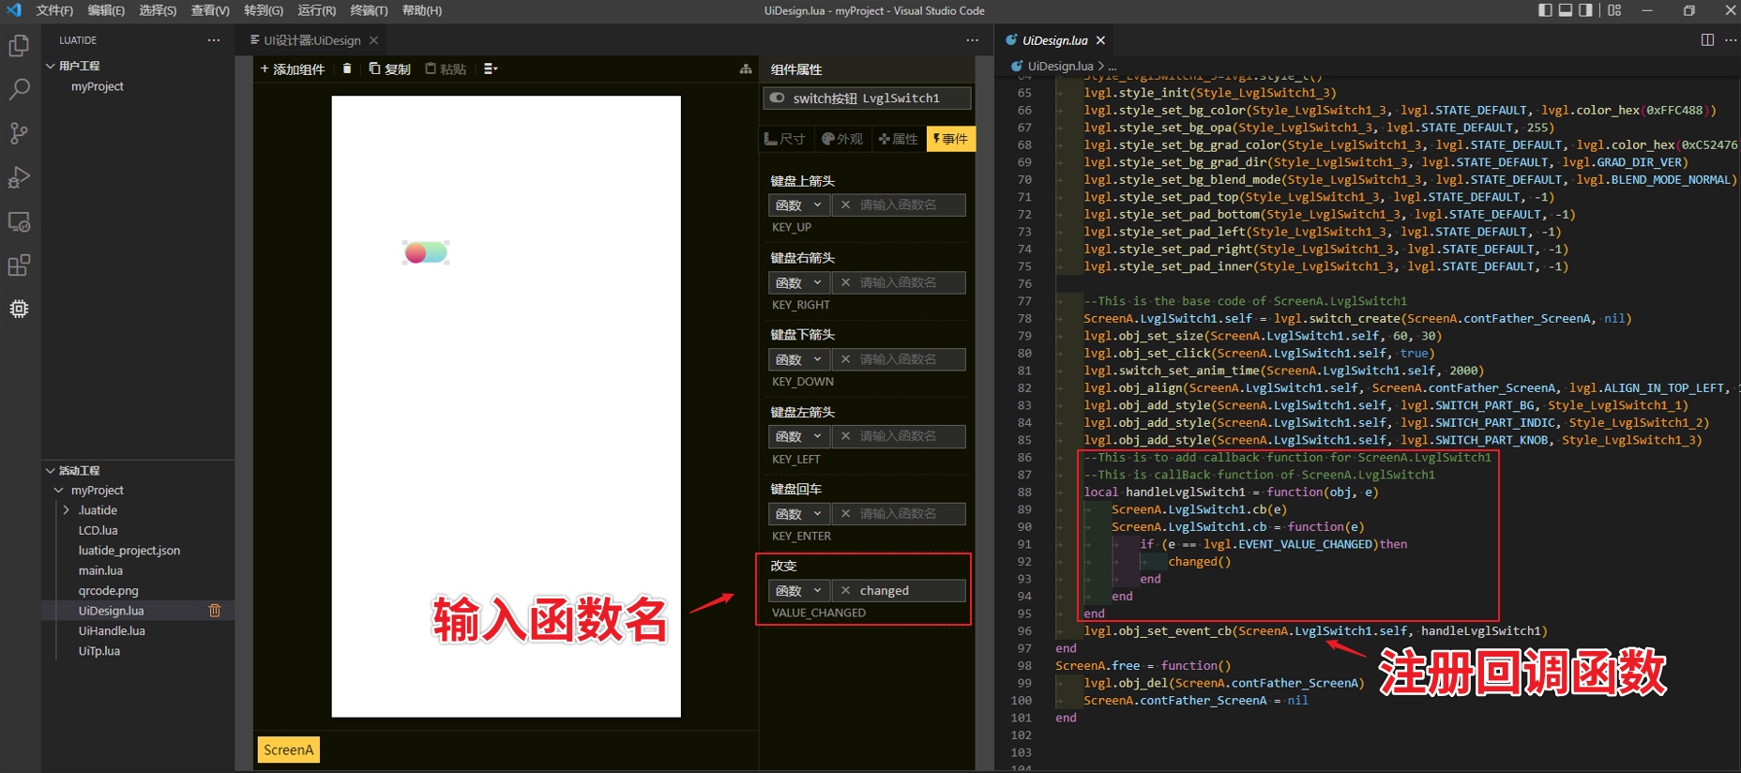The width and height of the screenshot is (1741, 773).
Task: Open more actions of the UI designer tab group
Action: tap(972, 40)
